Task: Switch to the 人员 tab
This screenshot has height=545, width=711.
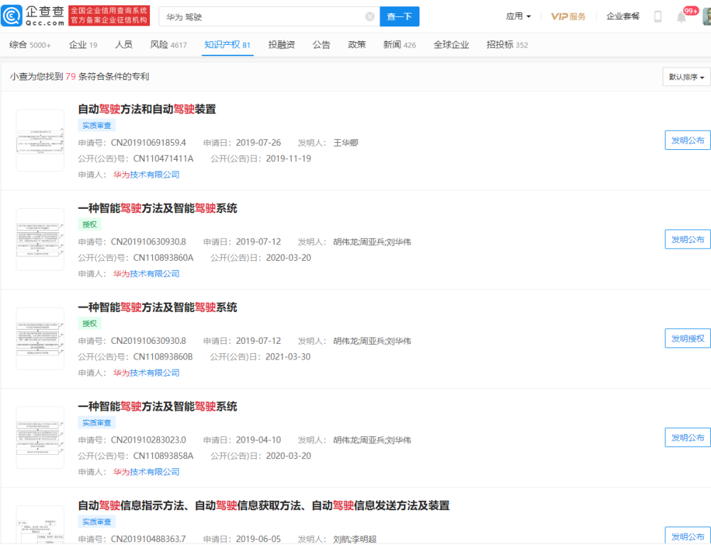Action: [124, 45]
